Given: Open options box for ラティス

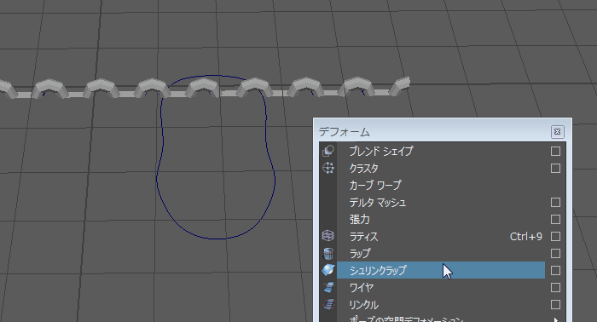Looking at the screenshot, I should 555,237.
